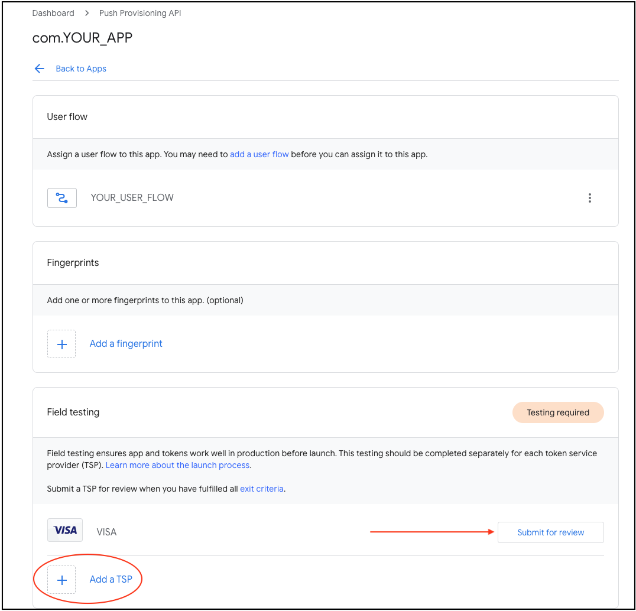The height and width of the screenshot is (611, 636).
Task: Open the Push Provisioning API breadcrumb
Action: coord(140,13)
